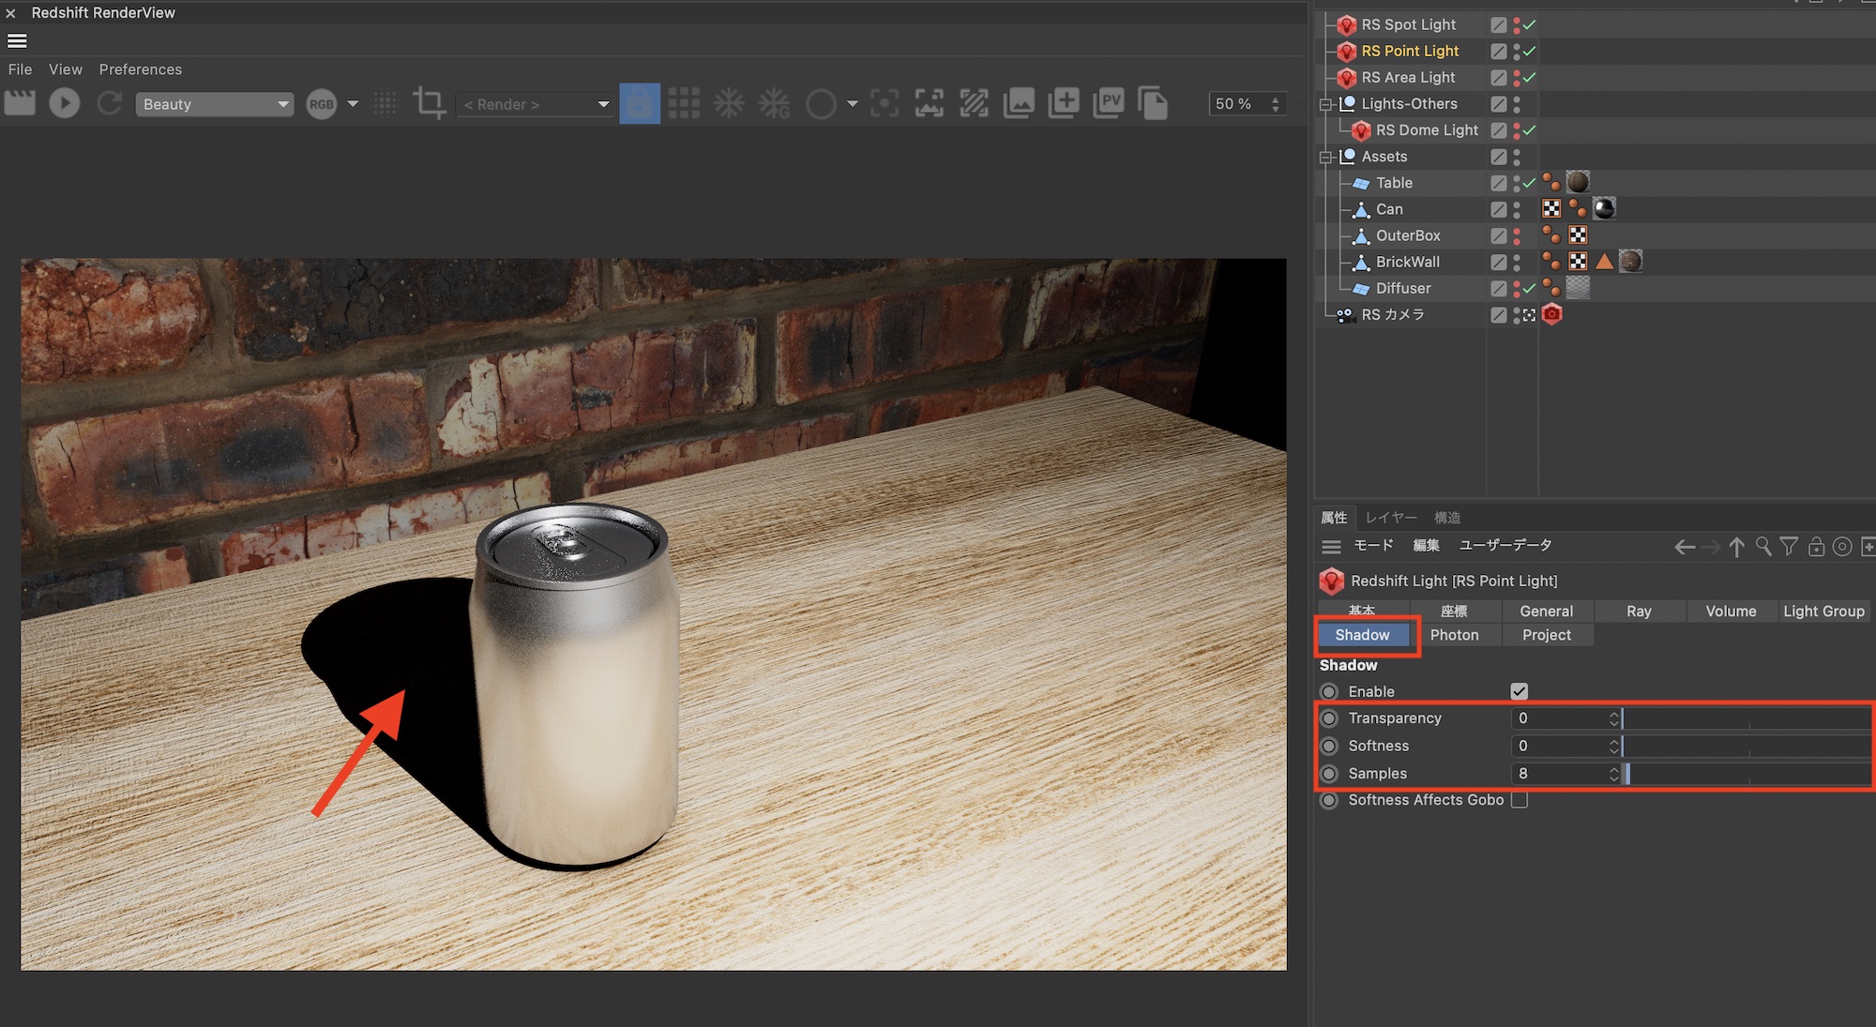Open the Render camera dropdown
Screen dimensions: 1876x1027
click(x=535, y=104)
